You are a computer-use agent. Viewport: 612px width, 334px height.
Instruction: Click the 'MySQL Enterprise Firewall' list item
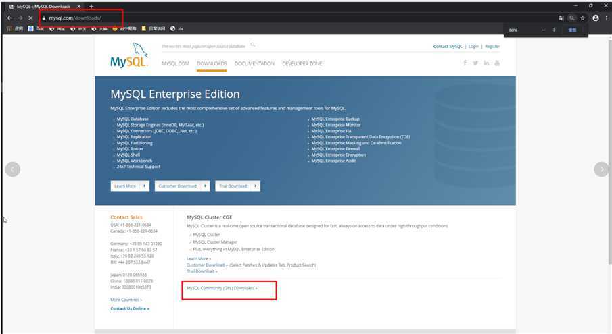click(x=335, y=149)
